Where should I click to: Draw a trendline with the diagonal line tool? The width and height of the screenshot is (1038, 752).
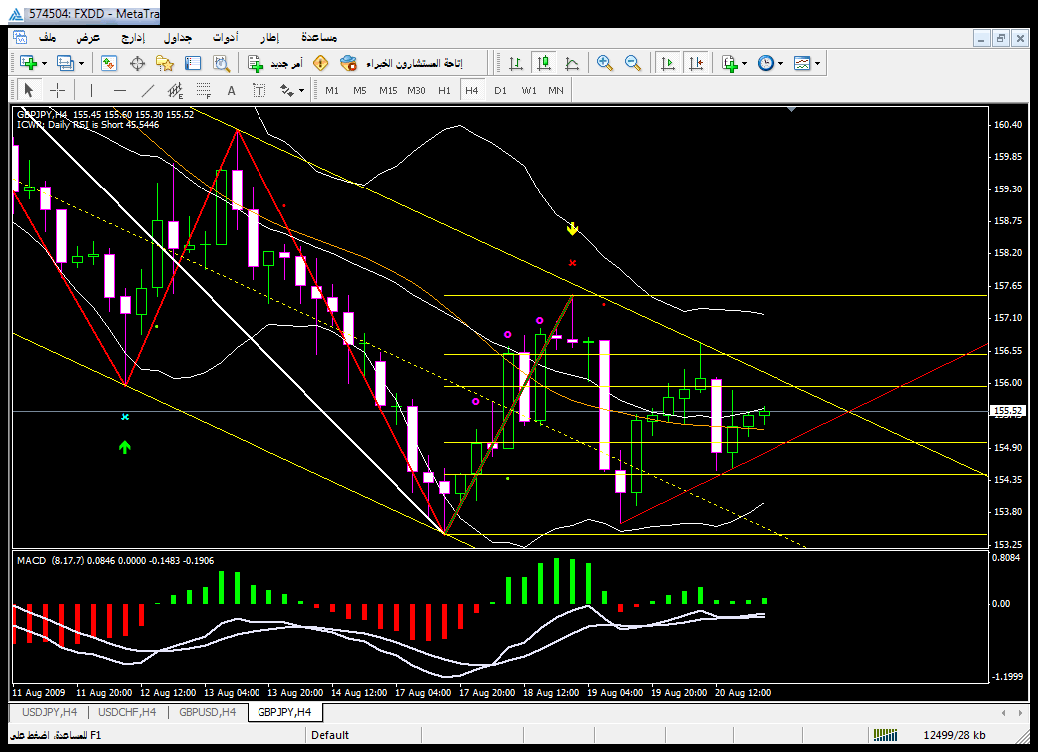click(x=148, y=90)
